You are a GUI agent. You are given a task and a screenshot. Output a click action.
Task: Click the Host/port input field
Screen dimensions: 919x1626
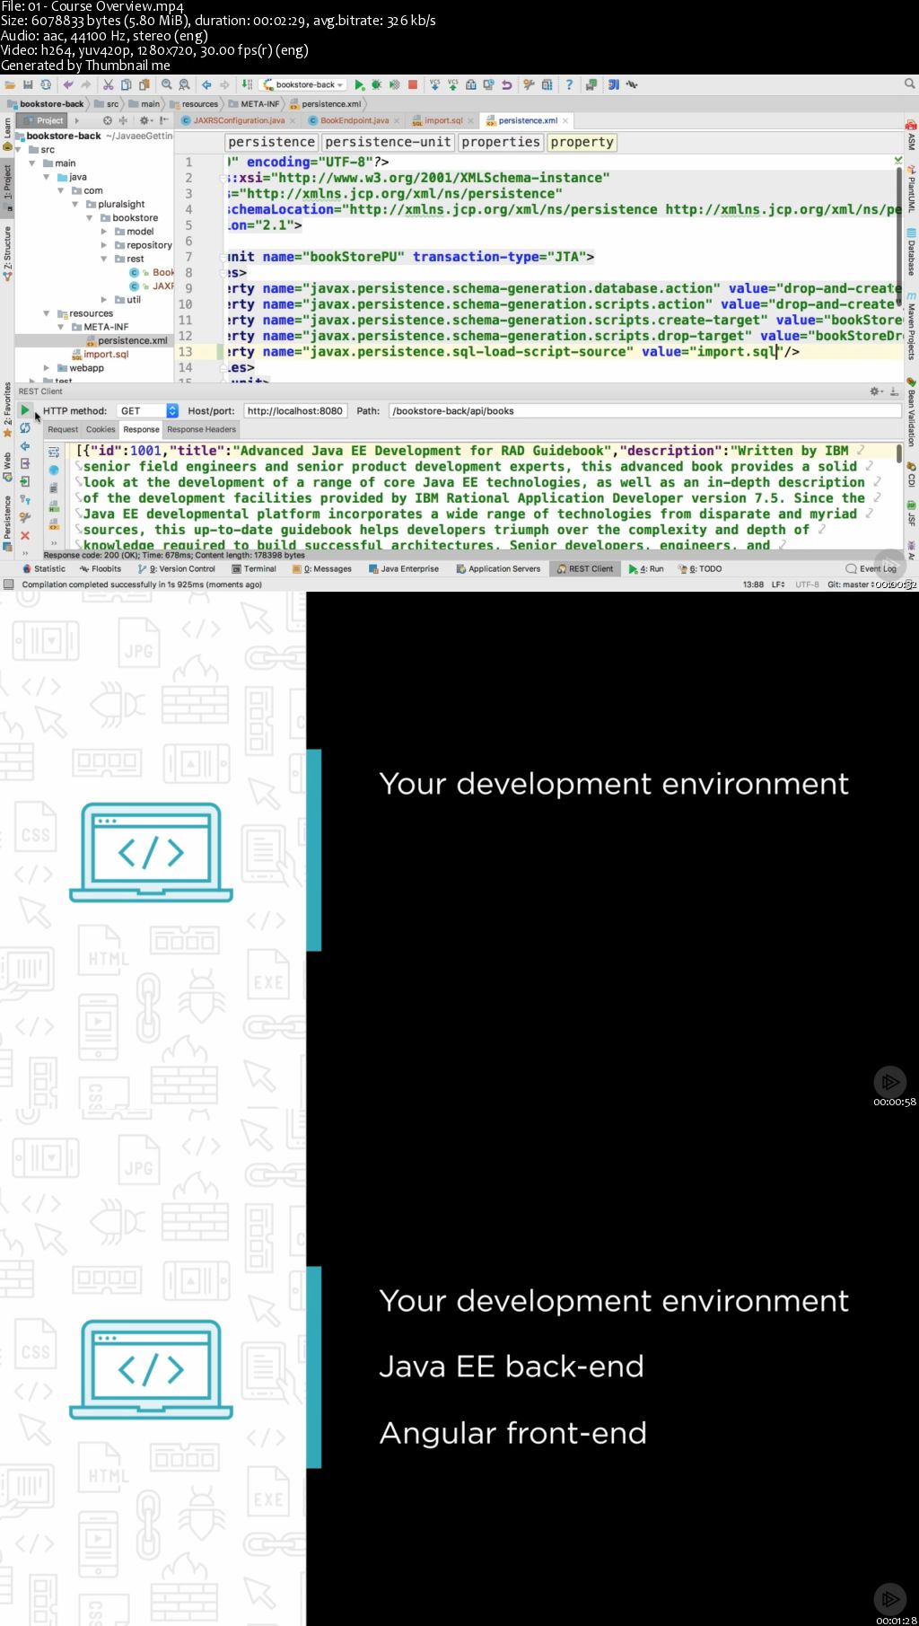click(x=294, y=410)
